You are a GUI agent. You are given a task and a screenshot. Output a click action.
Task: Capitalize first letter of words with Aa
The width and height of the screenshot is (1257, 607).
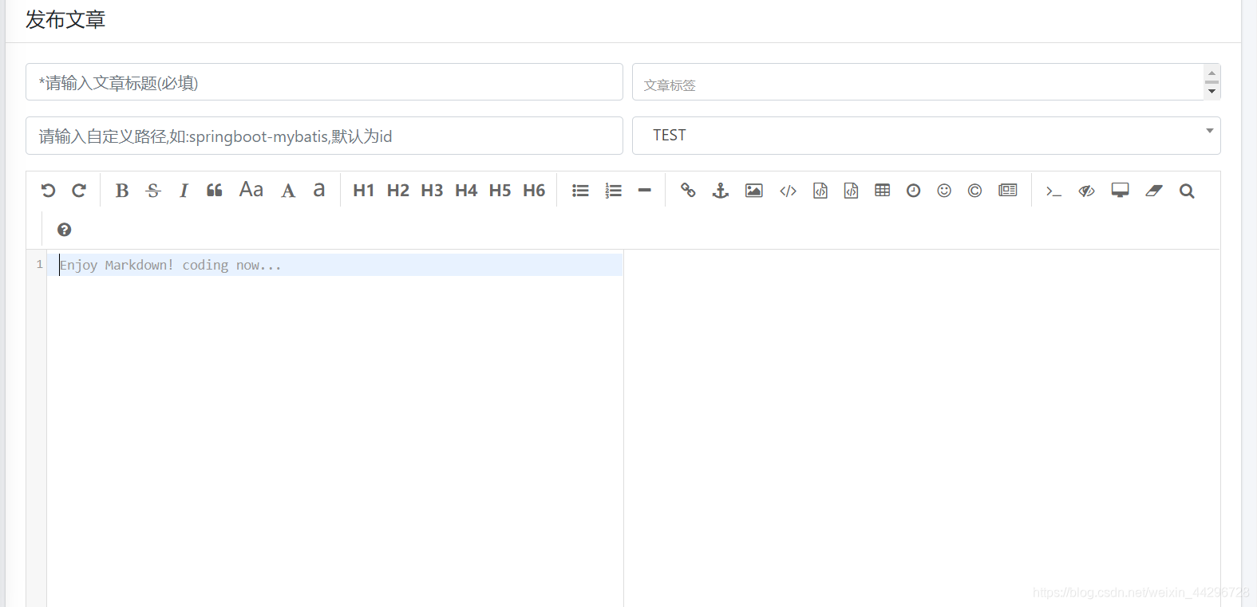tap(251, 190)
